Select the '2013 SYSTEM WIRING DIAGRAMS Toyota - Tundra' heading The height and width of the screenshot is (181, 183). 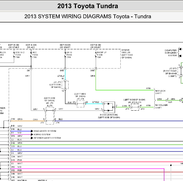tap(88, 17)
